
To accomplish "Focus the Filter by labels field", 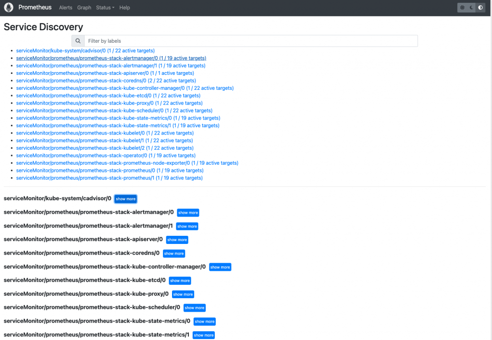I will (x=251, y=41).
